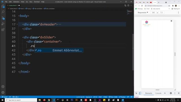
Task: Switch to the Console tab in DevTools
Action: tap(158, 93)
